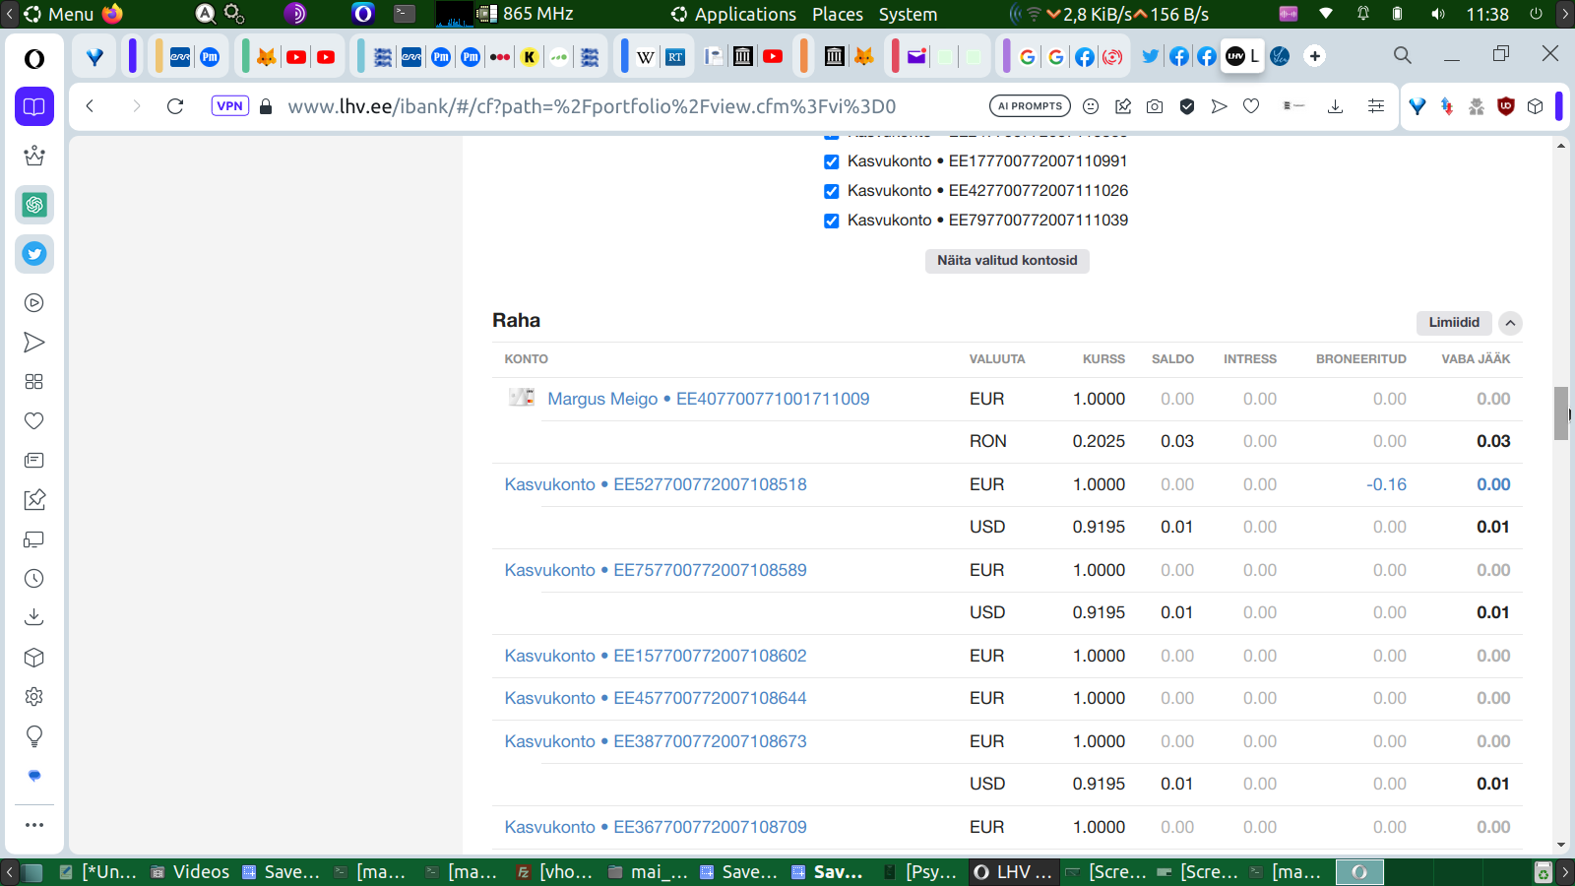Viewport: 1575px width, 886px height.
Task: Uncheck Kasvukonto EE427700772007111026 checkbox
Action: pos(832,191)
